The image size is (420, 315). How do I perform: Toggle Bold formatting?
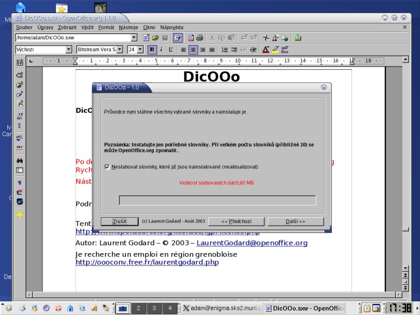152,49
